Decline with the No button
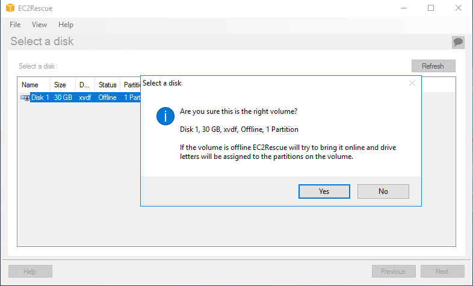 383,191
